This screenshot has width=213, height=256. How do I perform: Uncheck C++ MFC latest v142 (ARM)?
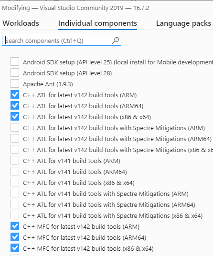pyautogui.click(x=15, y=226)
